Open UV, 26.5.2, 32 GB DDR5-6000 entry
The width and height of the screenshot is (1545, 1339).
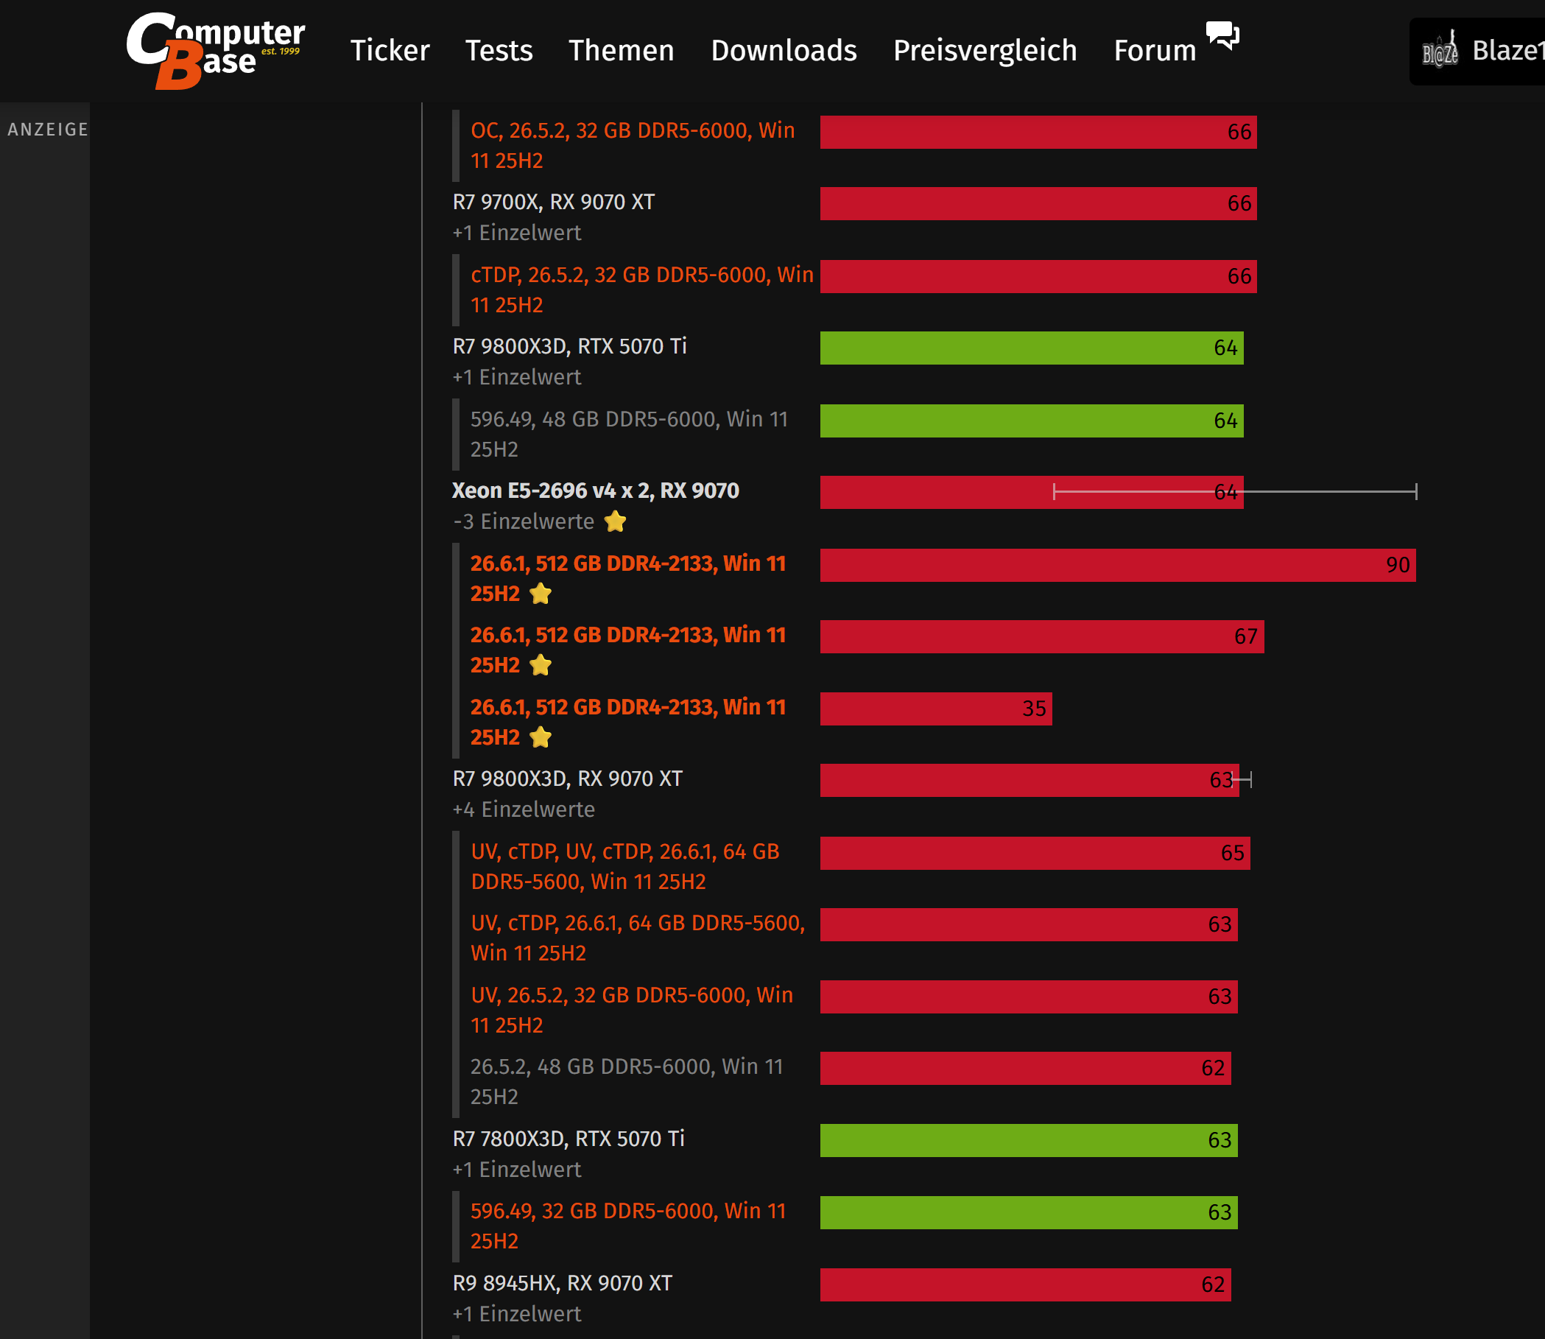pos(632,1011)
